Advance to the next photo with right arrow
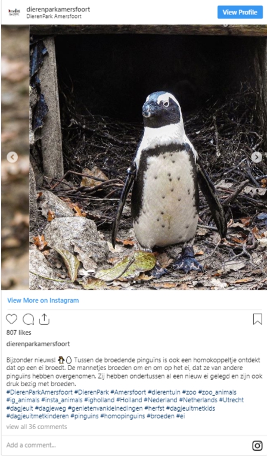Viewport: 267px width, 456px height. [x=256, y=157]
